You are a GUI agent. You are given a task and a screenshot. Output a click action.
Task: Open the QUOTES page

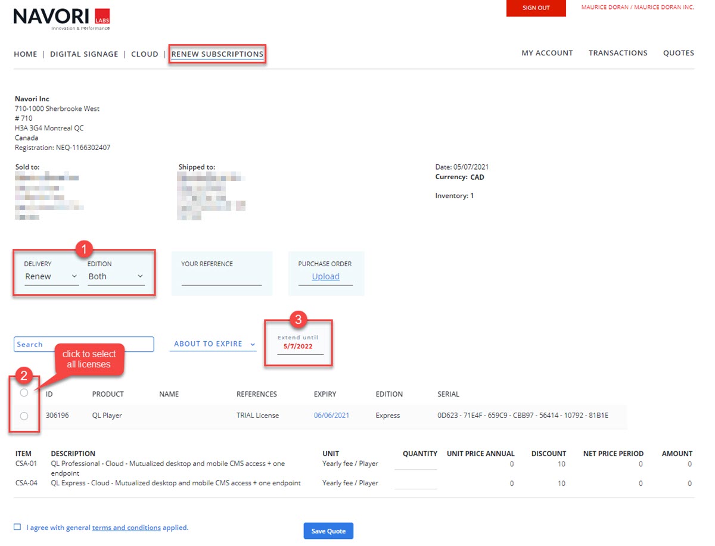coord(679,53)
